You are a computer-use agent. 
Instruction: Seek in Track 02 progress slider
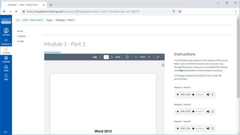[198, 112]
